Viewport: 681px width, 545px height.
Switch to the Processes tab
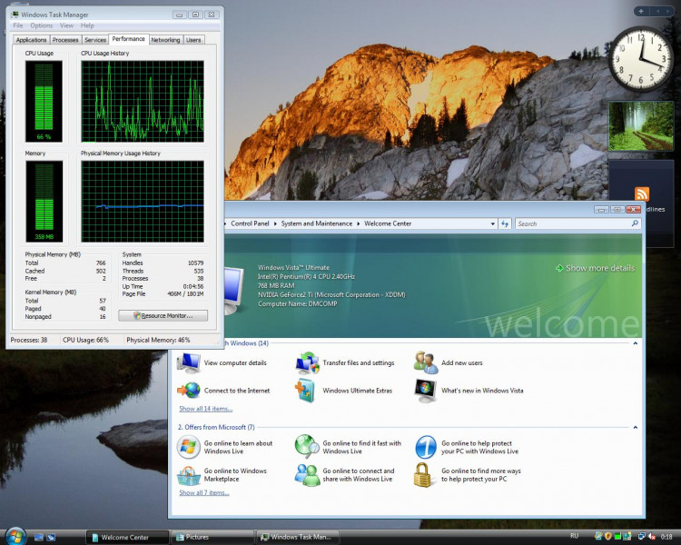coord(65,40)
